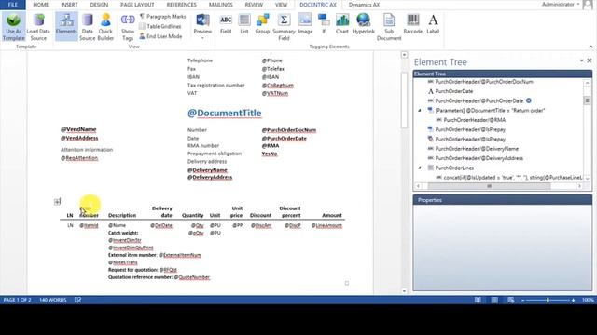Viewport: 597px width, 335px height.
Task: Insert a Hyperlink tagging element
Action: [x=364, y=24]
